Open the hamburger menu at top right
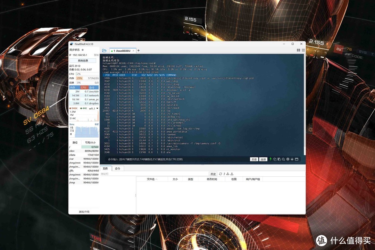 [303, 50]
